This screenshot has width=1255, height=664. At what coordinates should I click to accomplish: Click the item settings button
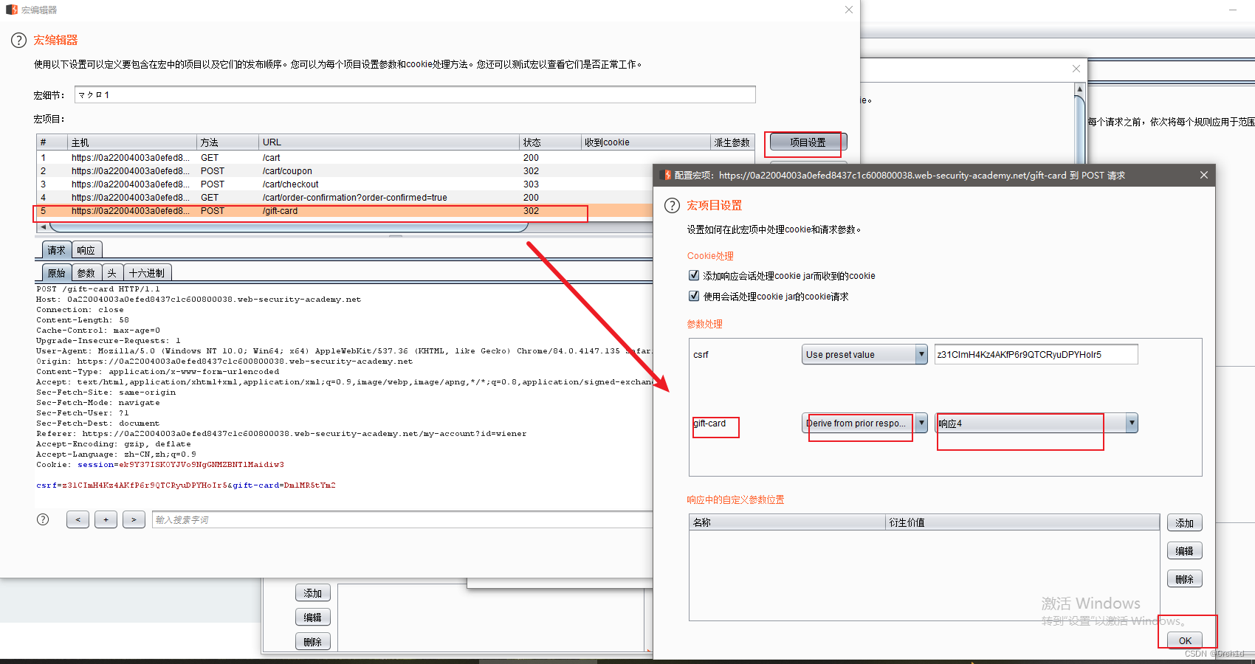(x=808, y=142)
